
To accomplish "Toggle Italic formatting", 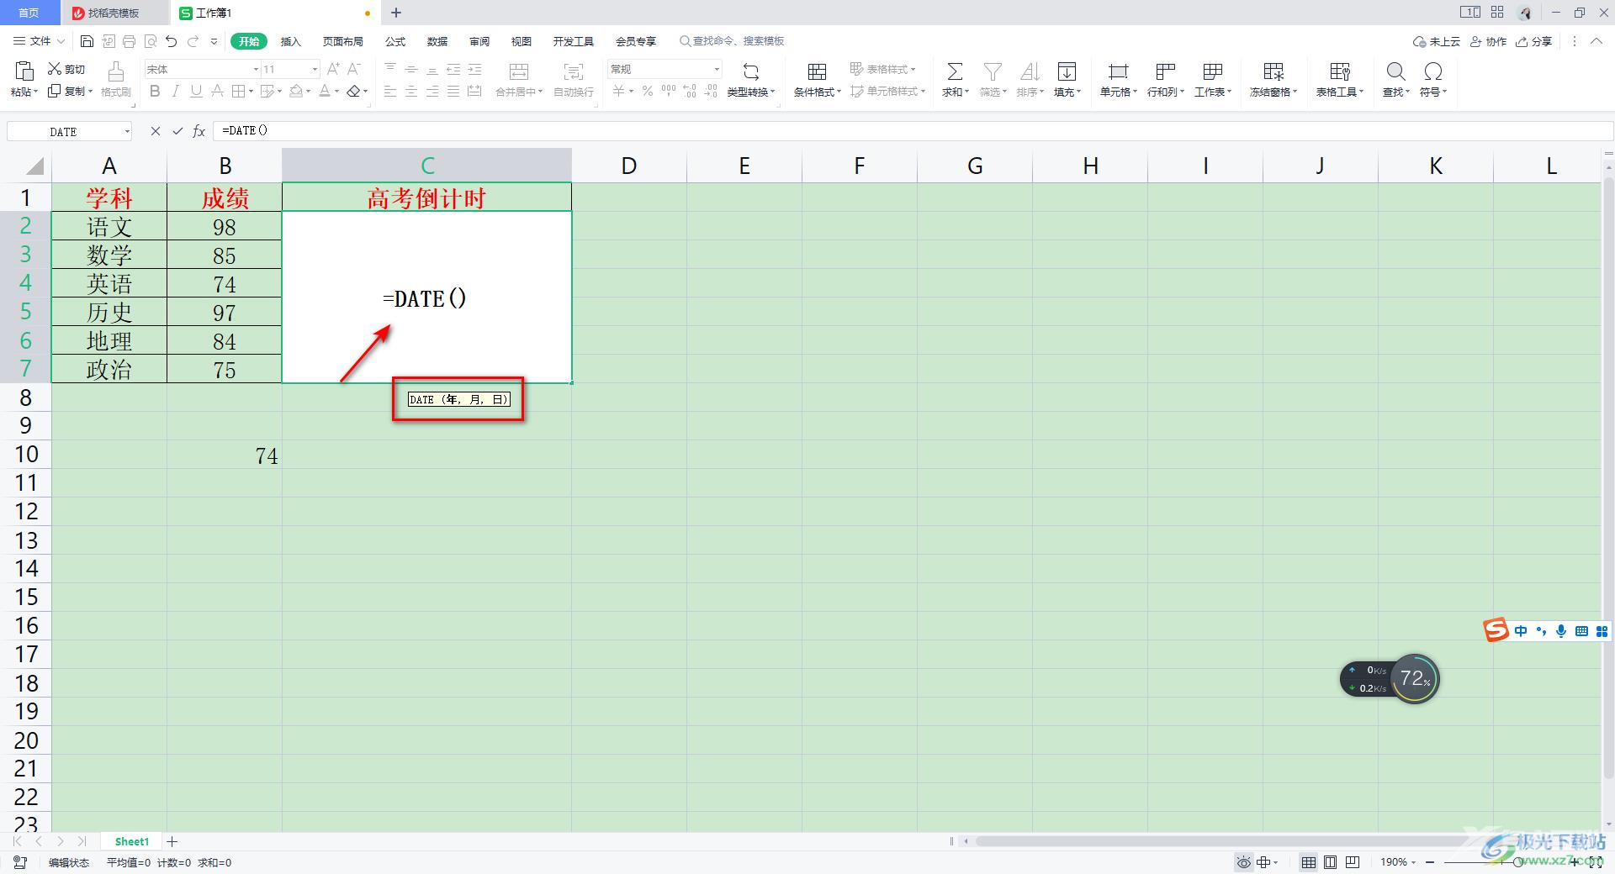I will coord(175,91).
